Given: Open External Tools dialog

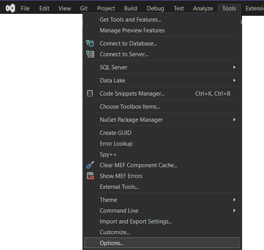Looking at the screenshot, I should (x=161, y=187).
